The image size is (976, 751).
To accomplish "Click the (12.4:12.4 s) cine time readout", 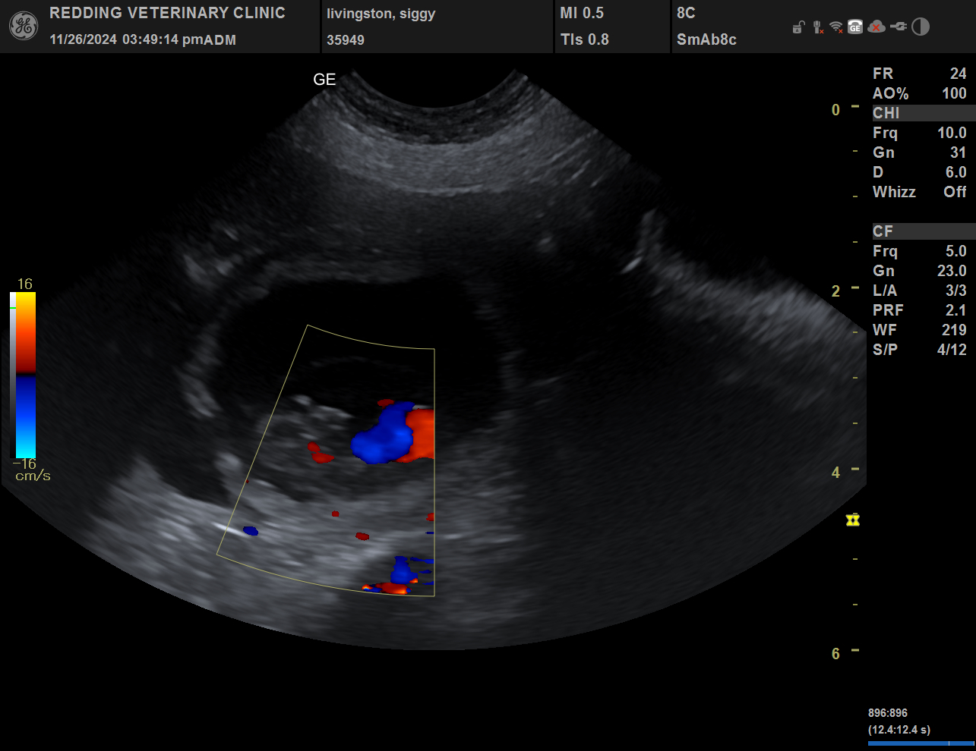I will [899, 730].
